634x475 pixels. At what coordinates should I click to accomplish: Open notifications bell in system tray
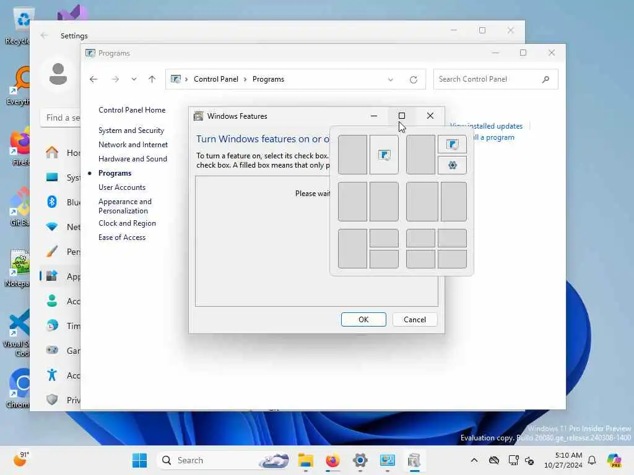tap(592, 460)
